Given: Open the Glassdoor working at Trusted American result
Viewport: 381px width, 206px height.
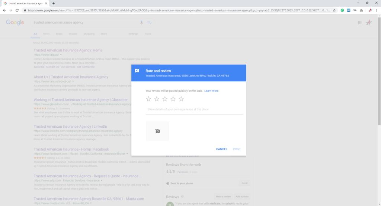Looking at the screenshot, I should (x=81, y=99).
